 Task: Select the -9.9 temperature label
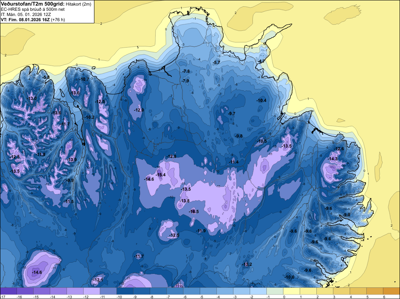pos(70,180)
